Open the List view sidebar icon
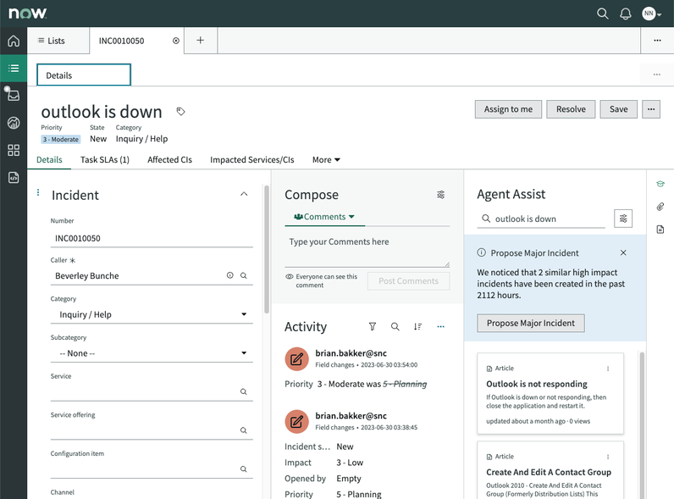This screenshot has height=499, width=674. click(14, 68)
